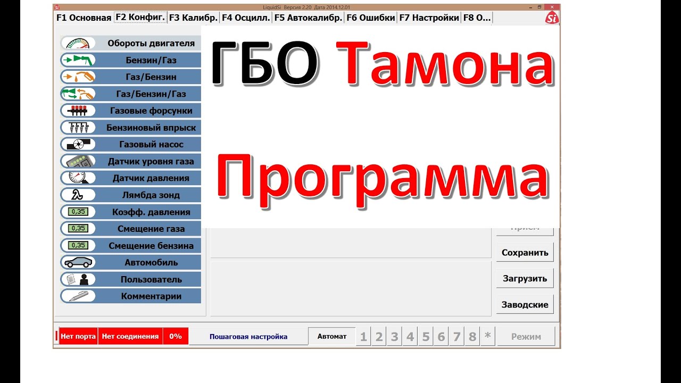Click the 0,35 icon beside Смещение газа
The width and height of the screenshot is (681, 383).
click(x=78, y=229)
